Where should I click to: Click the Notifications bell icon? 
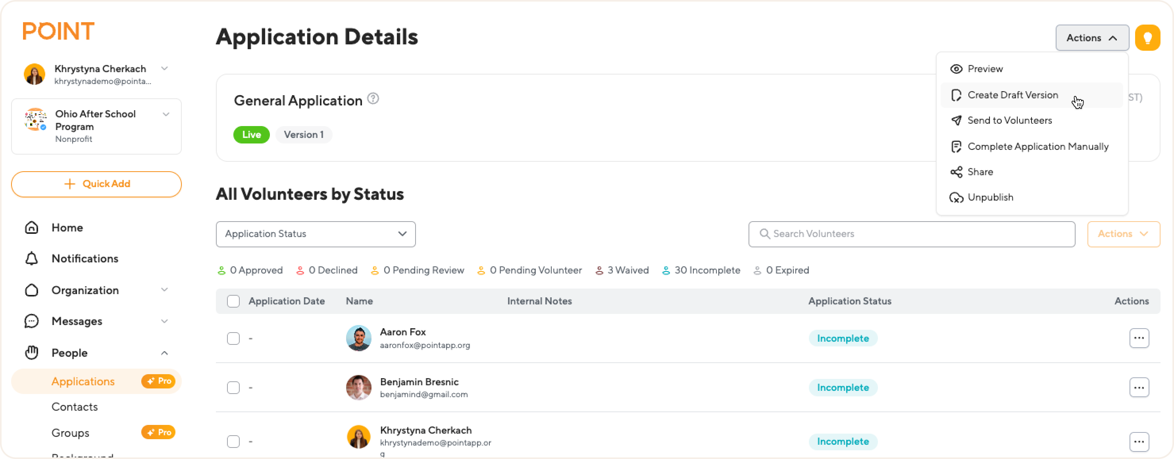tap(31, 259)
